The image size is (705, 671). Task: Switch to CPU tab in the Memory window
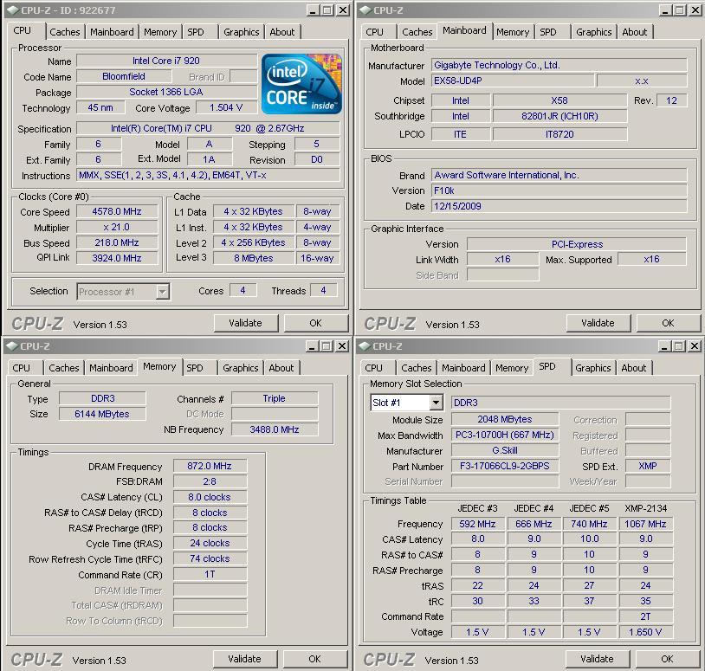[x=21, y=368]
